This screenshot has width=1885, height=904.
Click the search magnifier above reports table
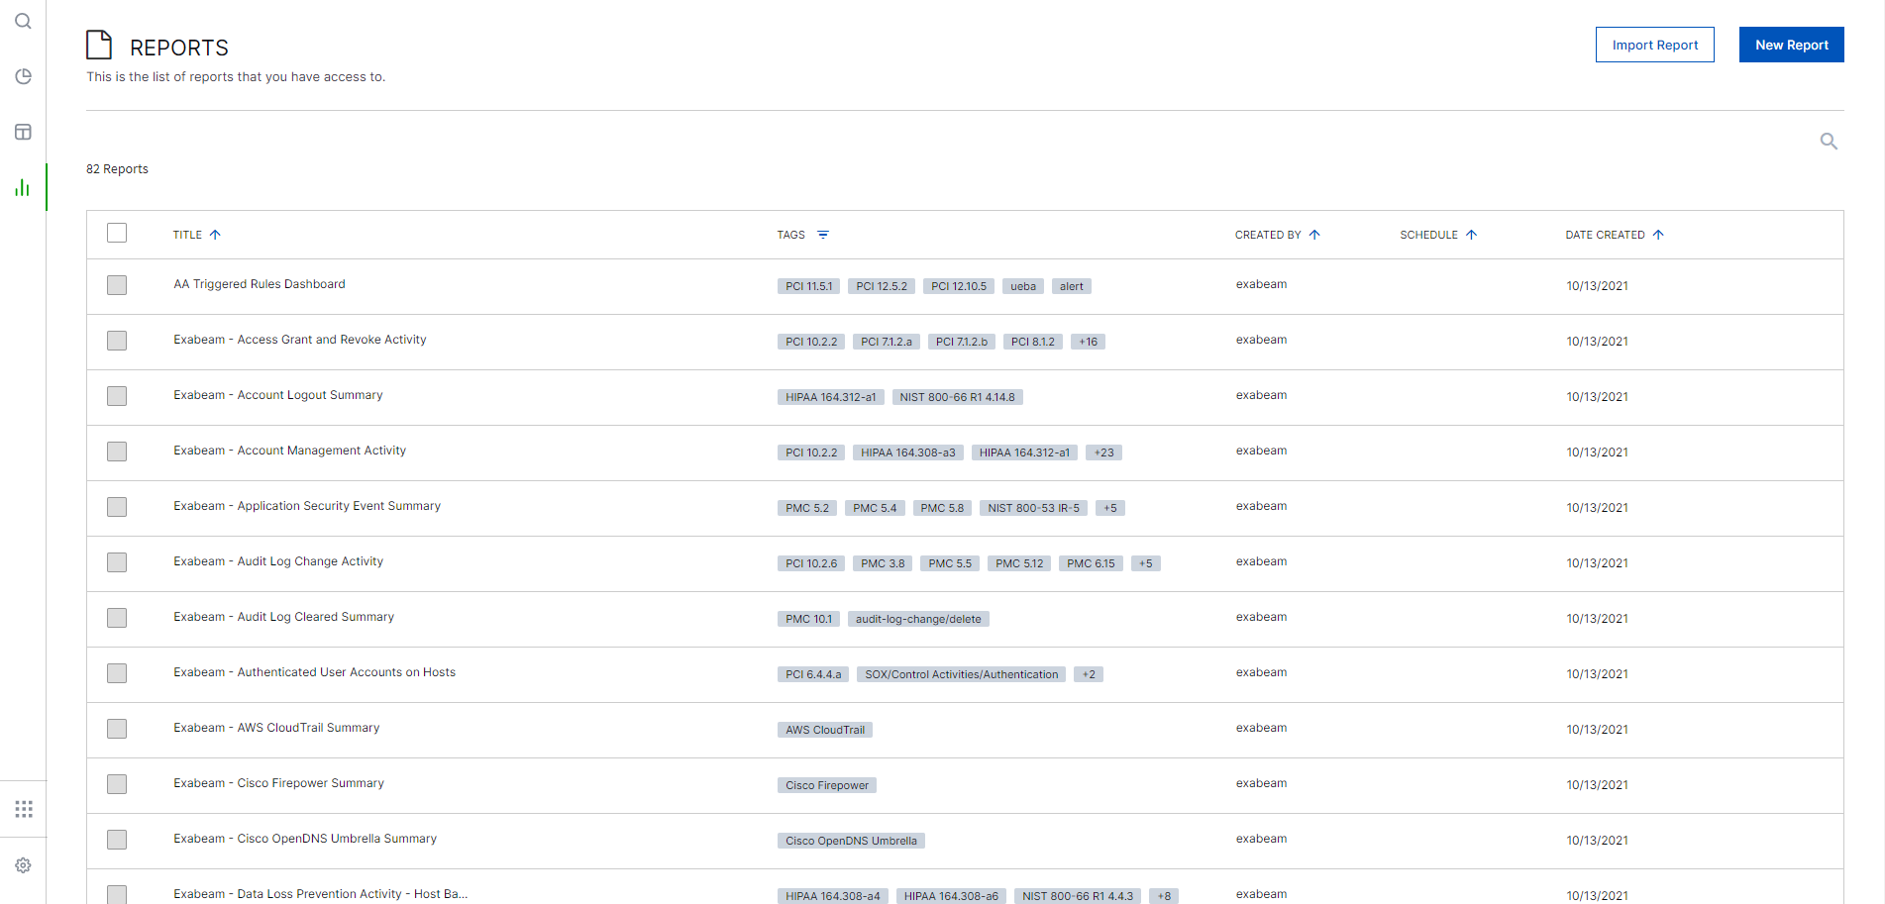[x=1829, y=142]
